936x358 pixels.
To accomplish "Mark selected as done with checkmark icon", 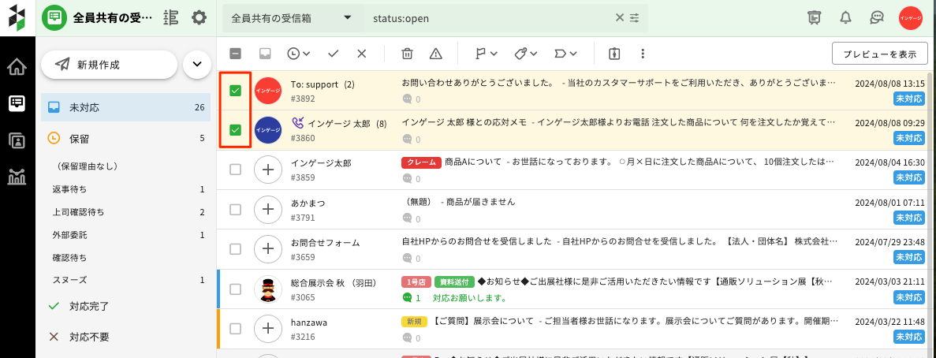I will tap(334, 54).
